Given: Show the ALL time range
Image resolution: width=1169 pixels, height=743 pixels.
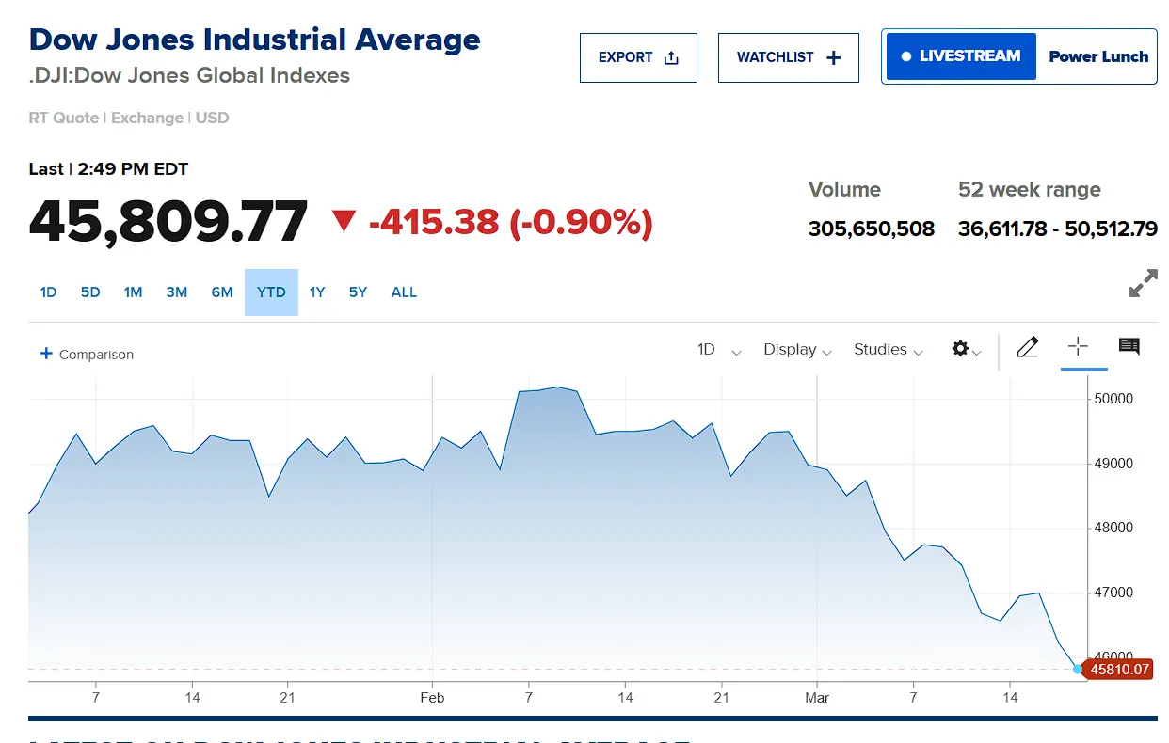Looking at the screenshot, I should point(404,292).
